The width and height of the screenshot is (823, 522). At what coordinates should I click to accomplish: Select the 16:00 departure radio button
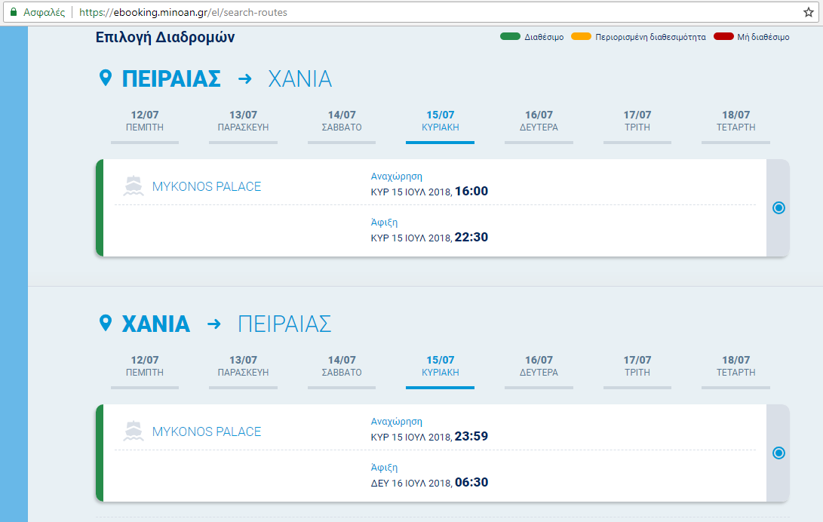click(779, 207)
